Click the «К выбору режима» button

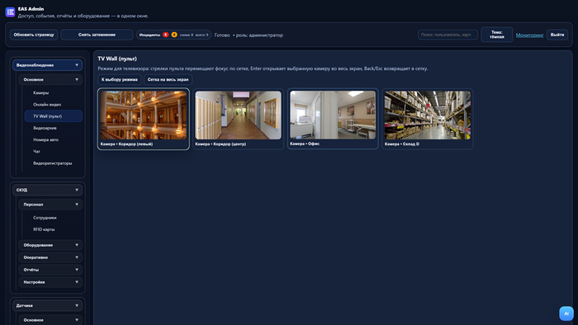[120, 79]
